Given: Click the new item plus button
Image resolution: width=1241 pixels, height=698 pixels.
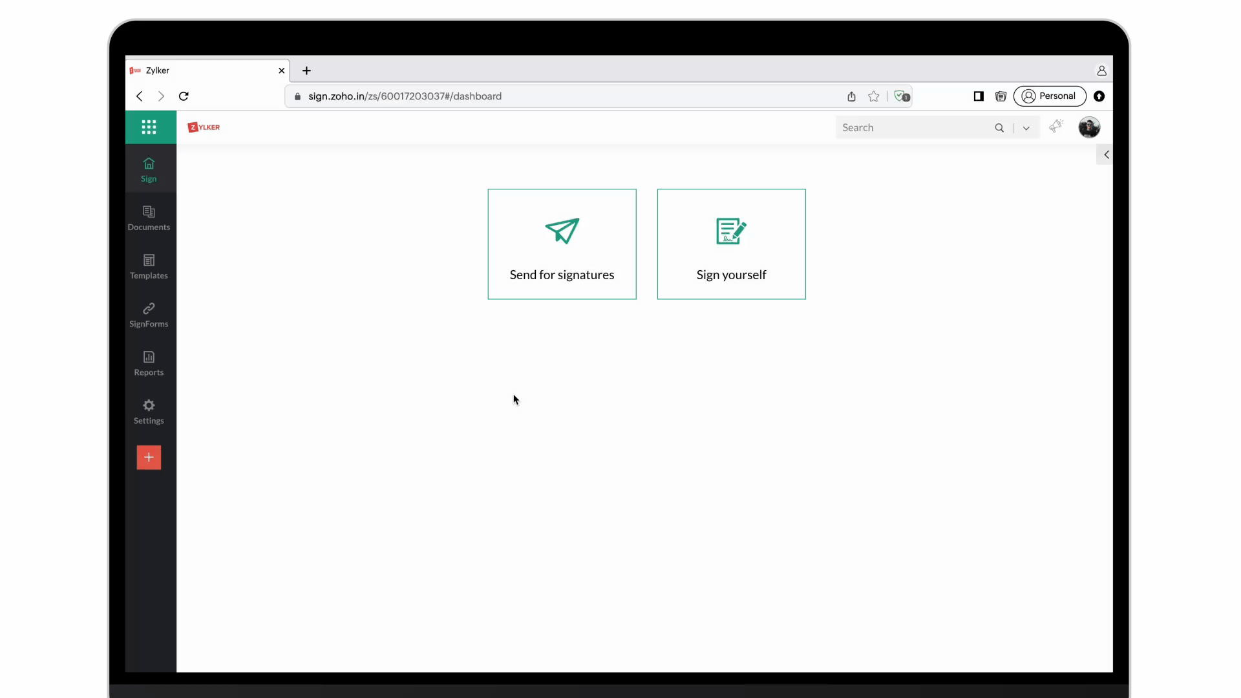Looking at the screenshot, I should tap(148, 458).
